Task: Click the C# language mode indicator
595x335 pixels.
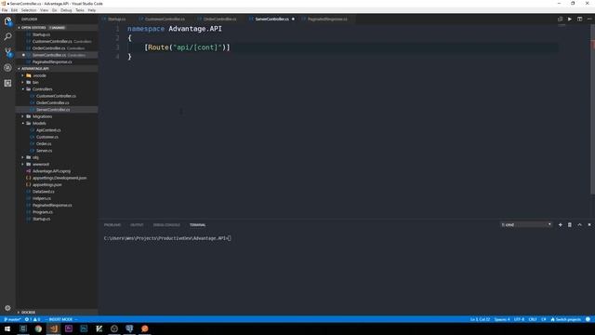Action: (543, 319)
